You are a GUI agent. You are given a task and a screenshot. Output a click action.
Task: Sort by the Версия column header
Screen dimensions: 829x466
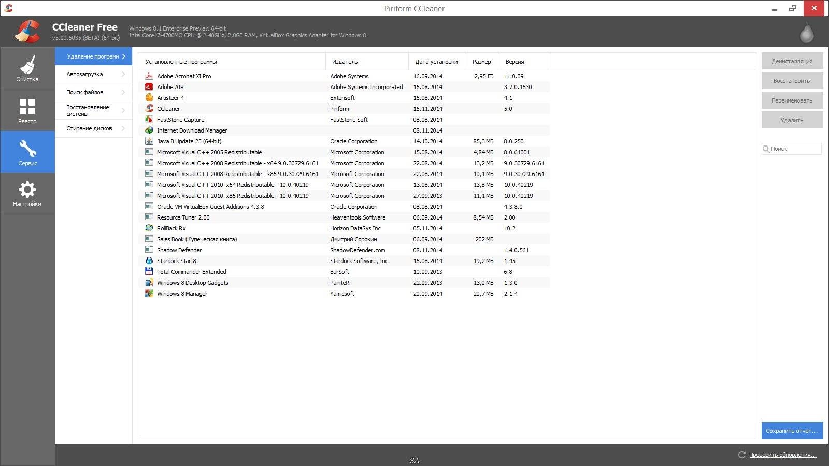tap(524, 62)
